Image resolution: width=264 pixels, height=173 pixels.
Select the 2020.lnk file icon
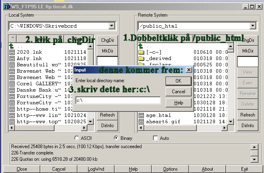(x=12, y=52)
